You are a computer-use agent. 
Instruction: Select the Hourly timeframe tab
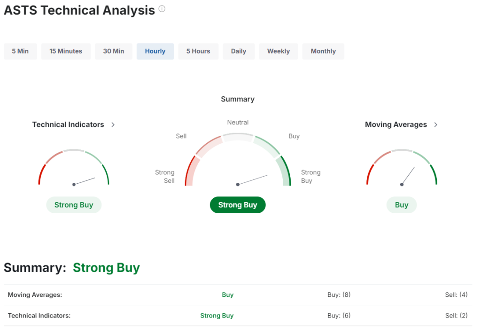point(155,51)
